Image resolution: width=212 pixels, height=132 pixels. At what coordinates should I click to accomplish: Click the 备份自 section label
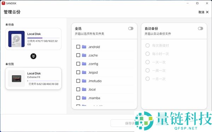click(10, 25)
